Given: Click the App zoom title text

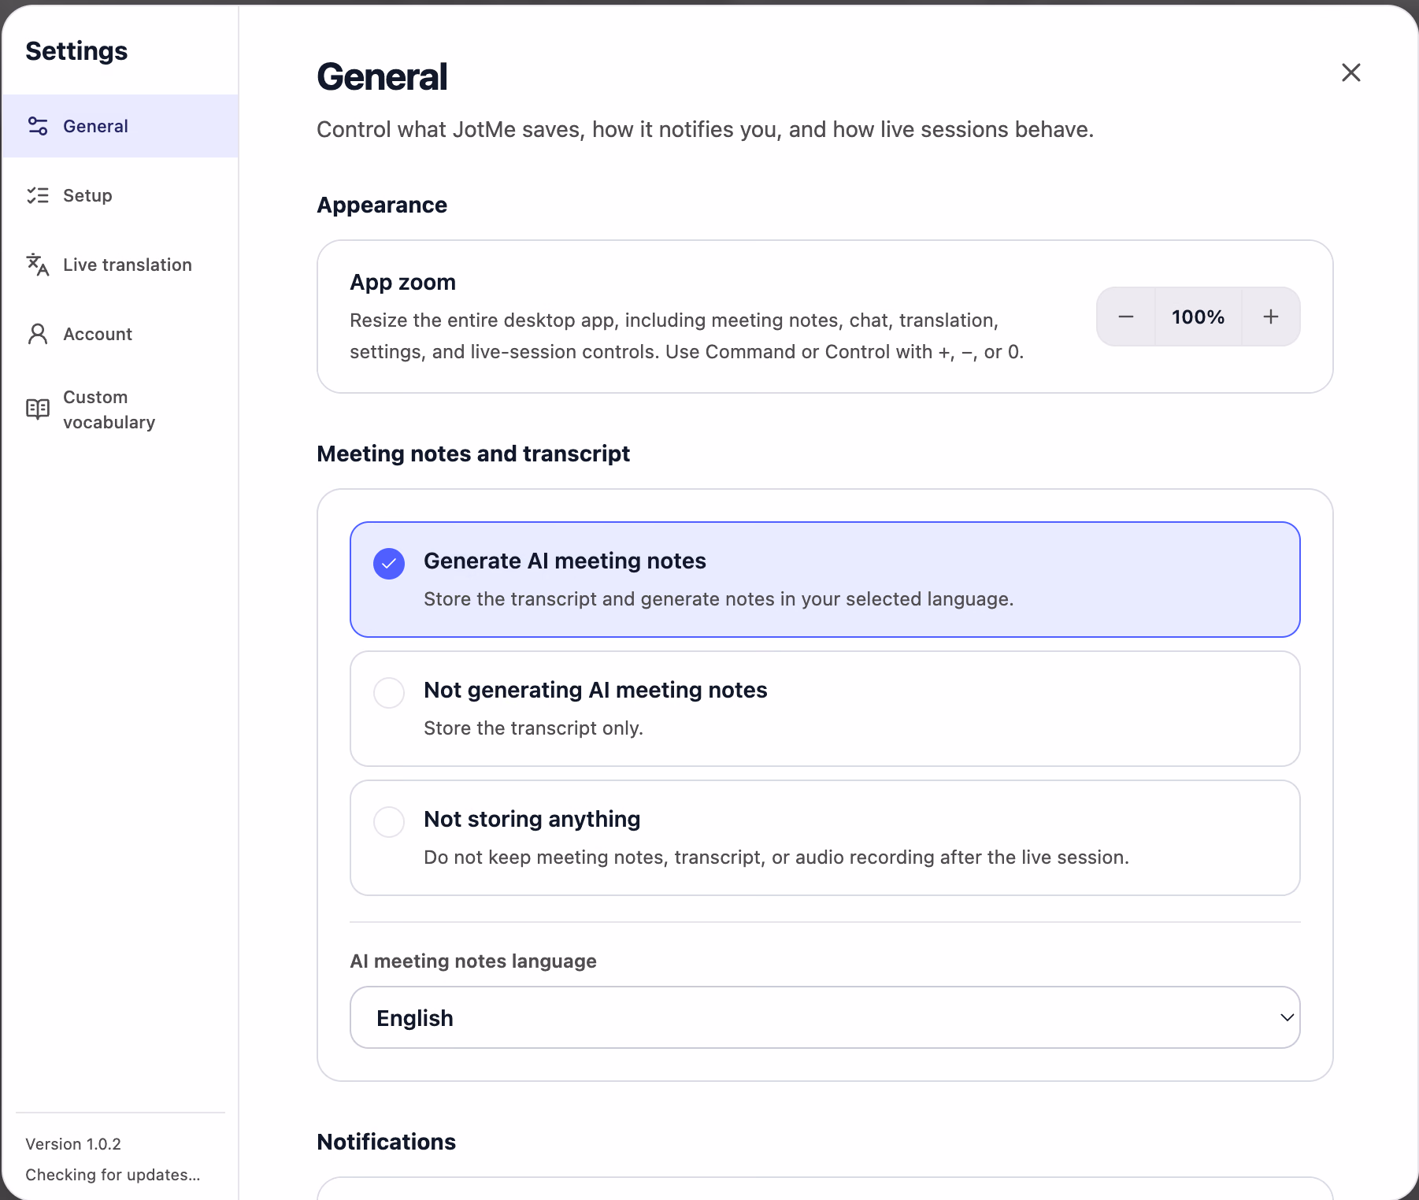Looking at the screenshot, I should (403, 282).
